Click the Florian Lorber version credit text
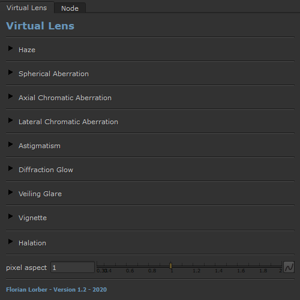 coord(56,290)
